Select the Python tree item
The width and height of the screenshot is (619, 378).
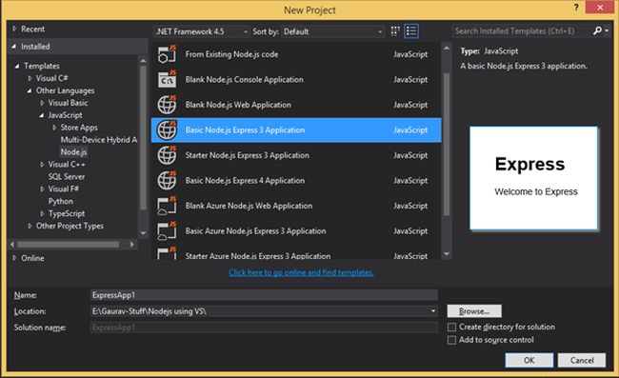click(60, 201)
